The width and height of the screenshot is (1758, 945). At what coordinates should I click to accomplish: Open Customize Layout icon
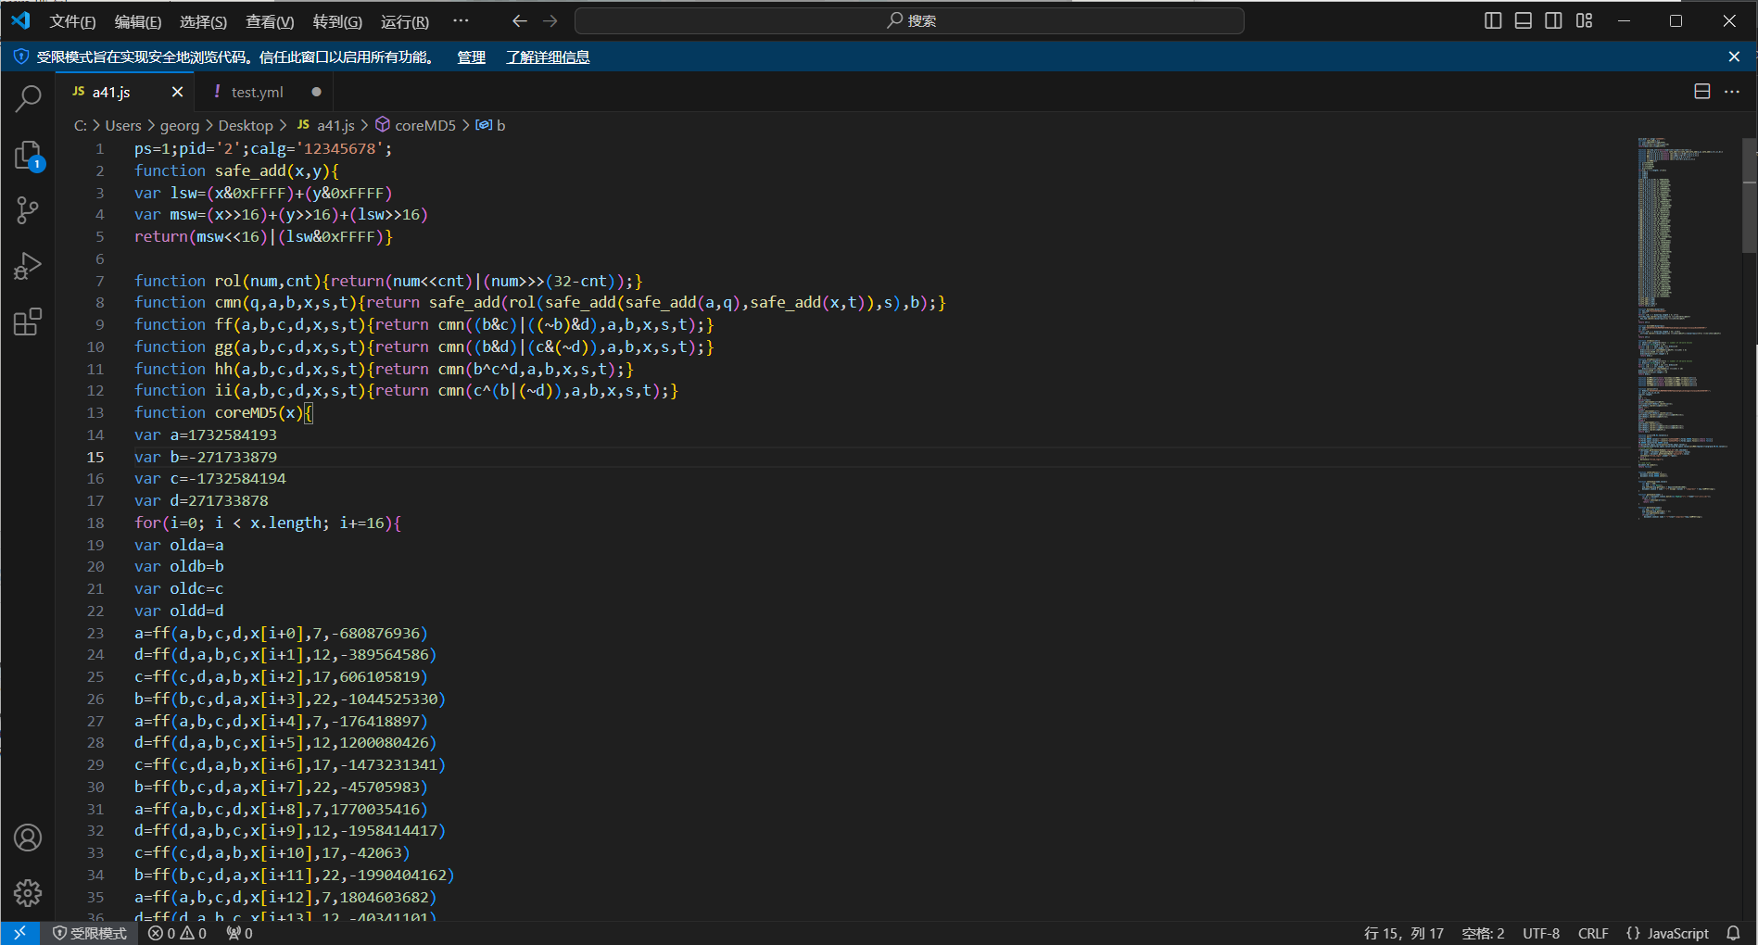(x=1585, y=20)
